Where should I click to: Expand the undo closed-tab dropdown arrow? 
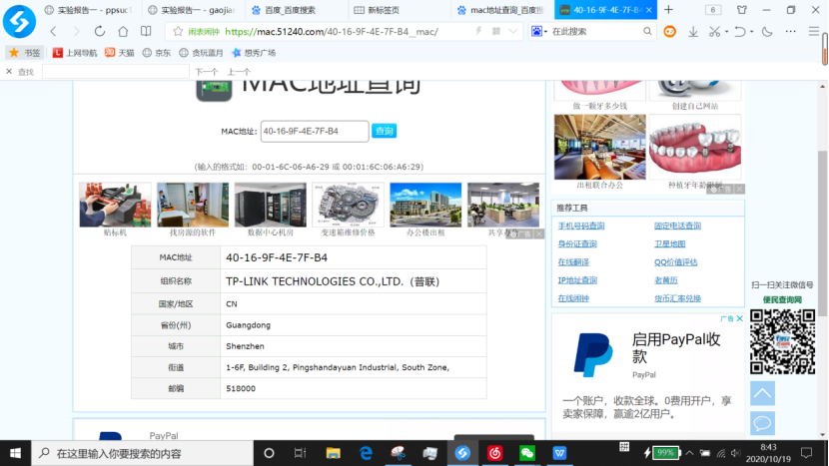[751, 32]
